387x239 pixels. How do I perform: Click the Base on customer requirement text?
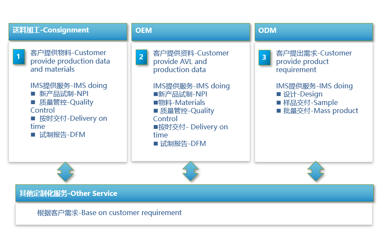click(x=109, y=213)
